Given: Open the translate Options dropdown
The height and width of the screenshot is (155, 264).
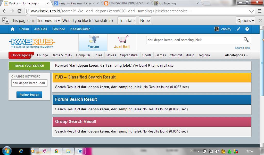Looking at the screenshot, I should (245, 21).
